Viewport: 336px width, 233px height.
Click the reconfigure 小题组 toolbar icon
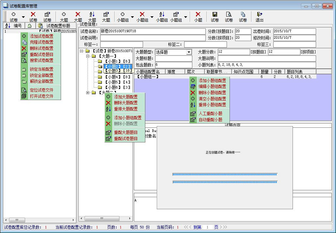(176, 14)
